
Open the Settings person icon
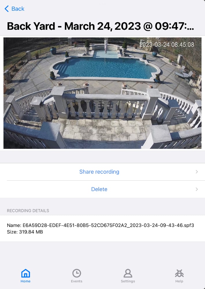click(x=128, y=273)
